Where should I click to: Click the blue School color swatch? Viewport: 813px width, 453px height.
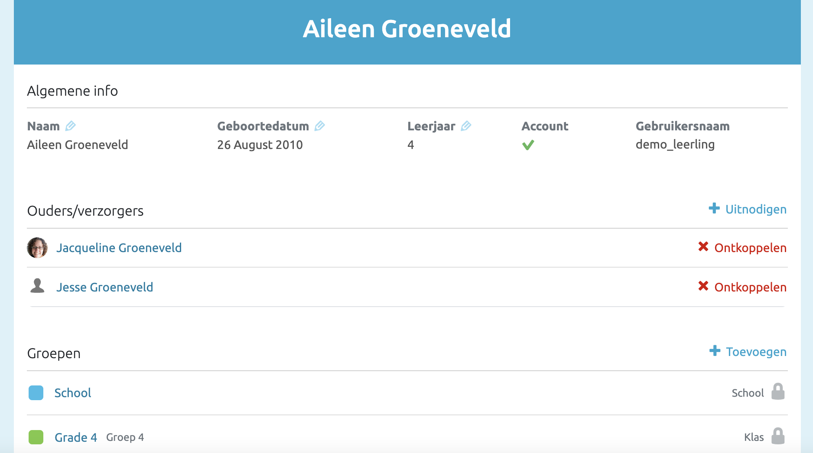point(36,393)
